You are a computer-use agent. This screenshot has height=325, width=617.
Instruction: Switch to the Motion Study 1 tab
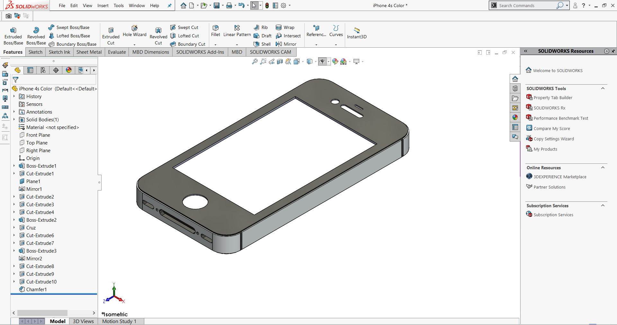(119, 321)
